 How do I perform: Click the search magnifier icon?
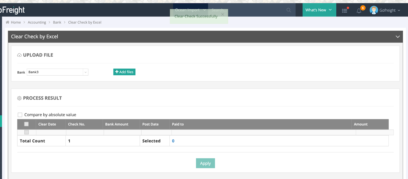point(289,10)
